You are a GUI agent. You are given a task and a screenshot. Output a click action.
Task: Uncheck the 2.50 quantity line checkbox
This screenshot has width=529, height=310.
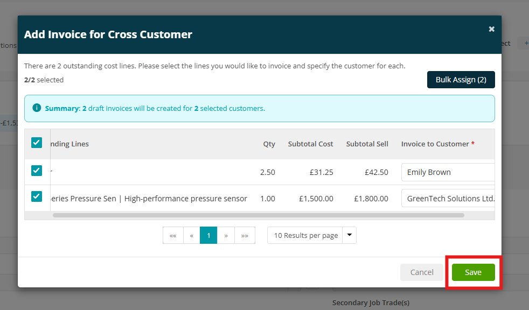pos(37,171)
